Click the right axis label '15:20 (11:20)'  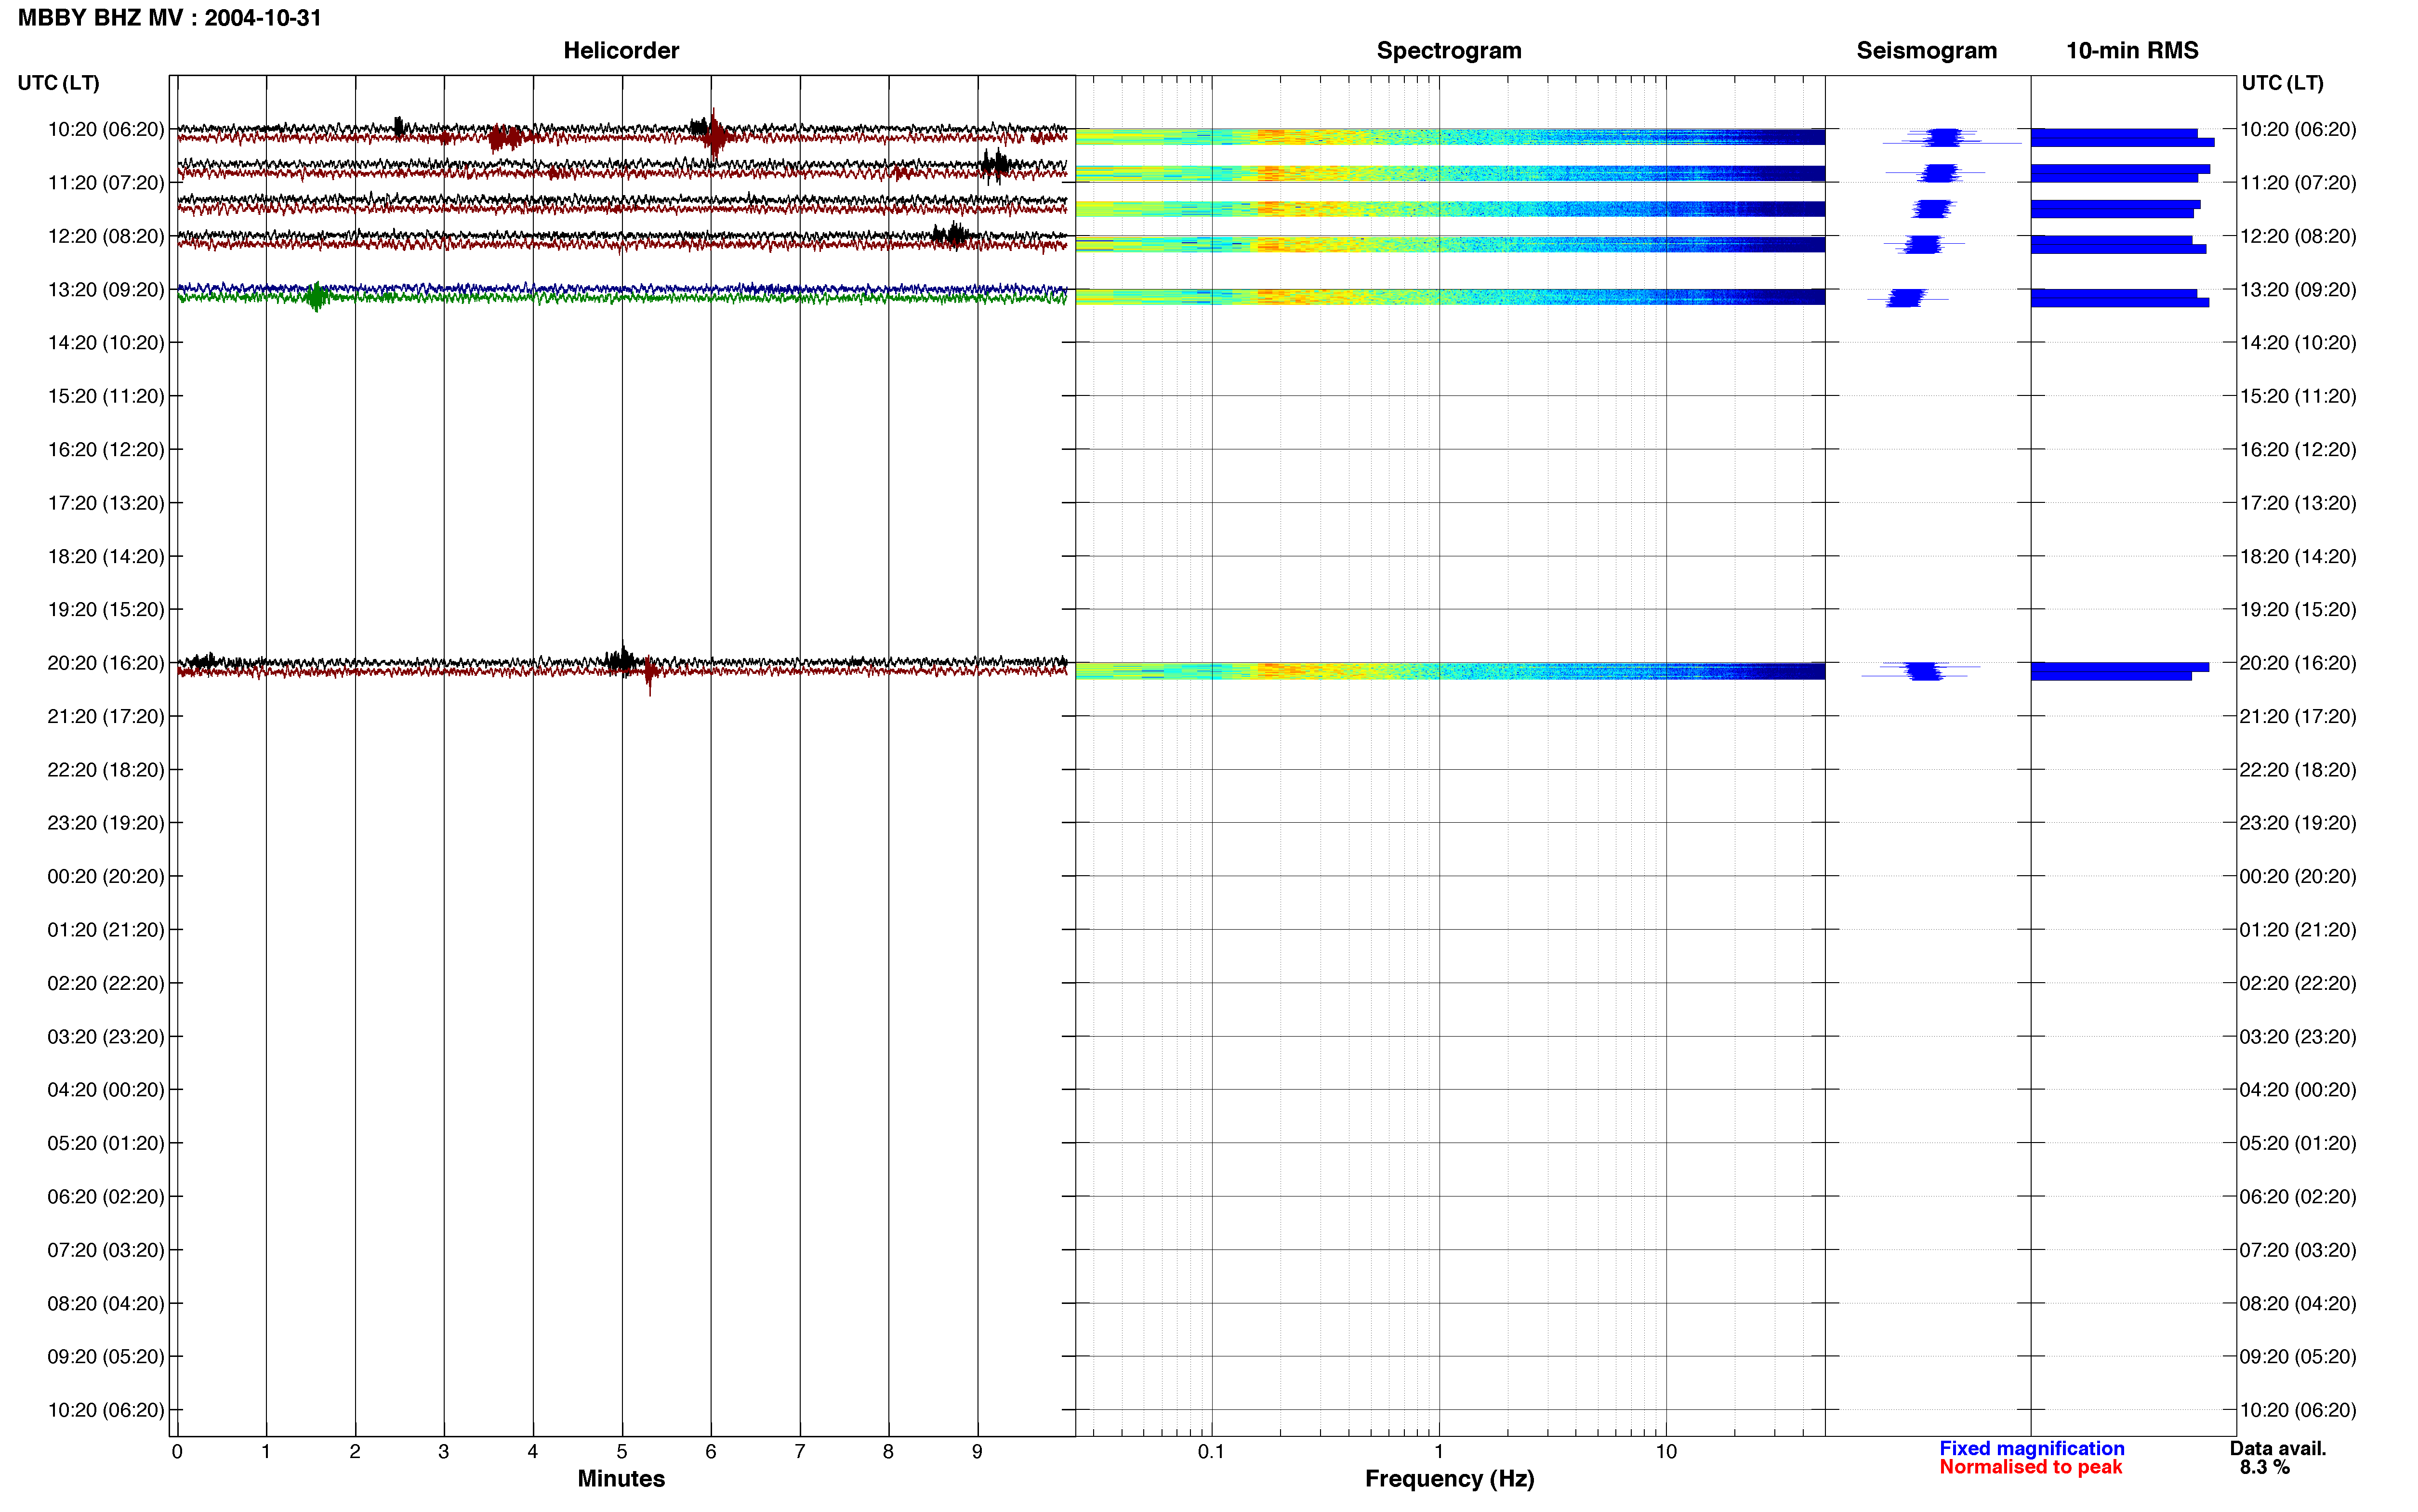[2298, 396]
